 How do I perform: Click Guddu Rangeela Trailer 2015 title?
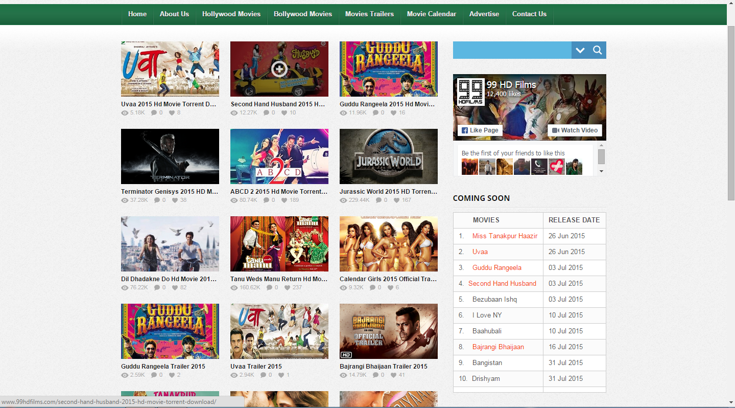point(163,367)
